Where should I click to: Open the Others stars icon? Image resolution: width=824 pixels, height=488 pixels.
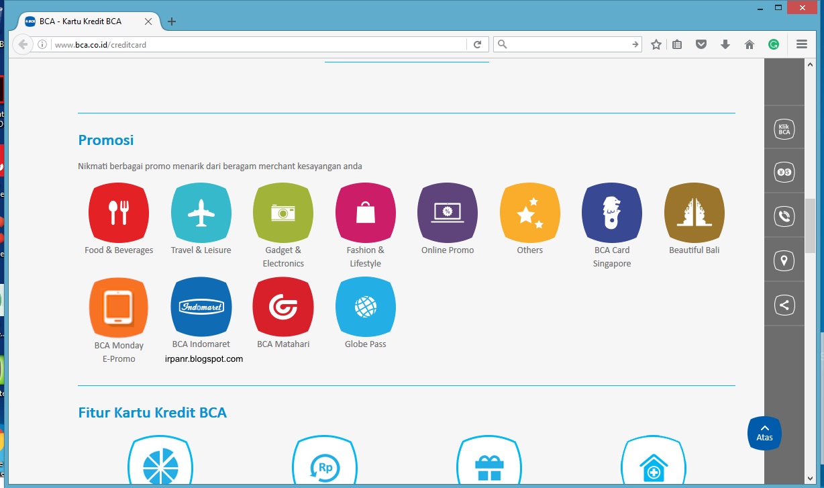tap(530, 212)
